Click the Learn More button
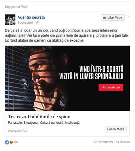Screen dimensions: 135x151 click(x=115, y=129)
